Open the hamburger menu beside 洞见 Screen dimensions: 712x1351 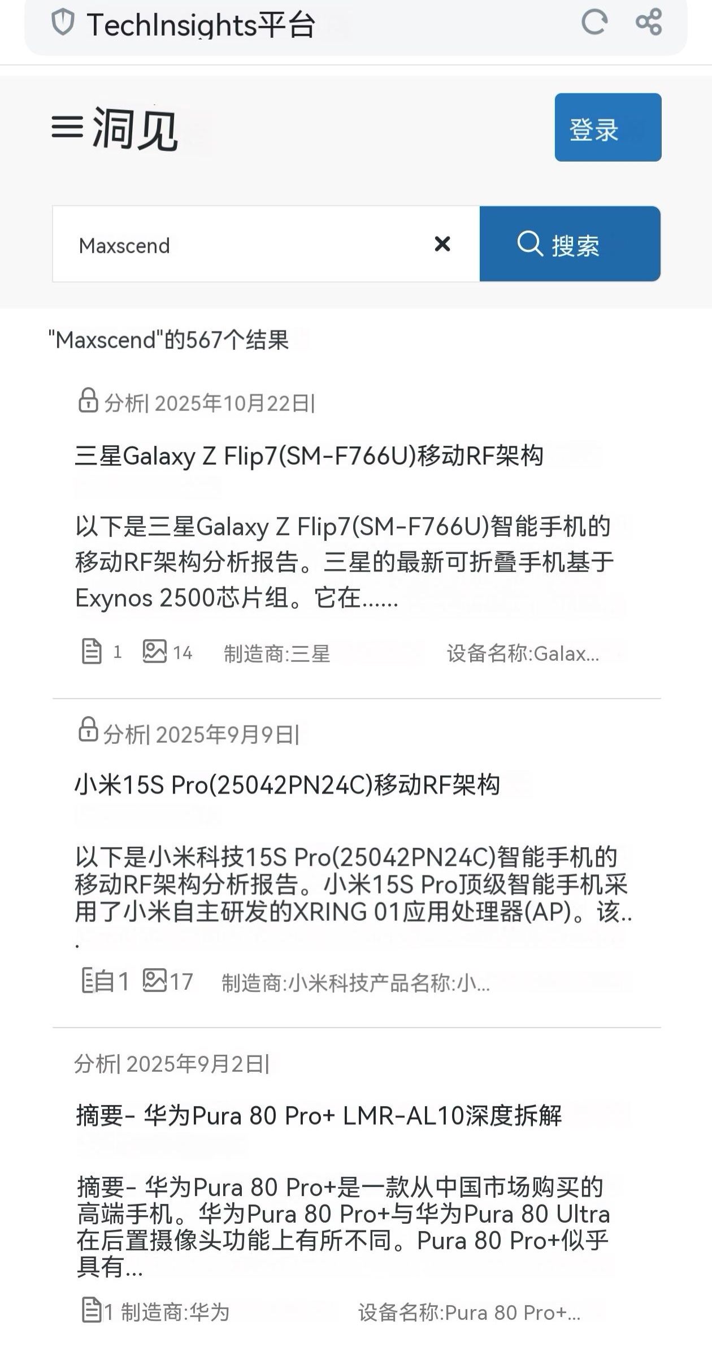coord(67,126)
